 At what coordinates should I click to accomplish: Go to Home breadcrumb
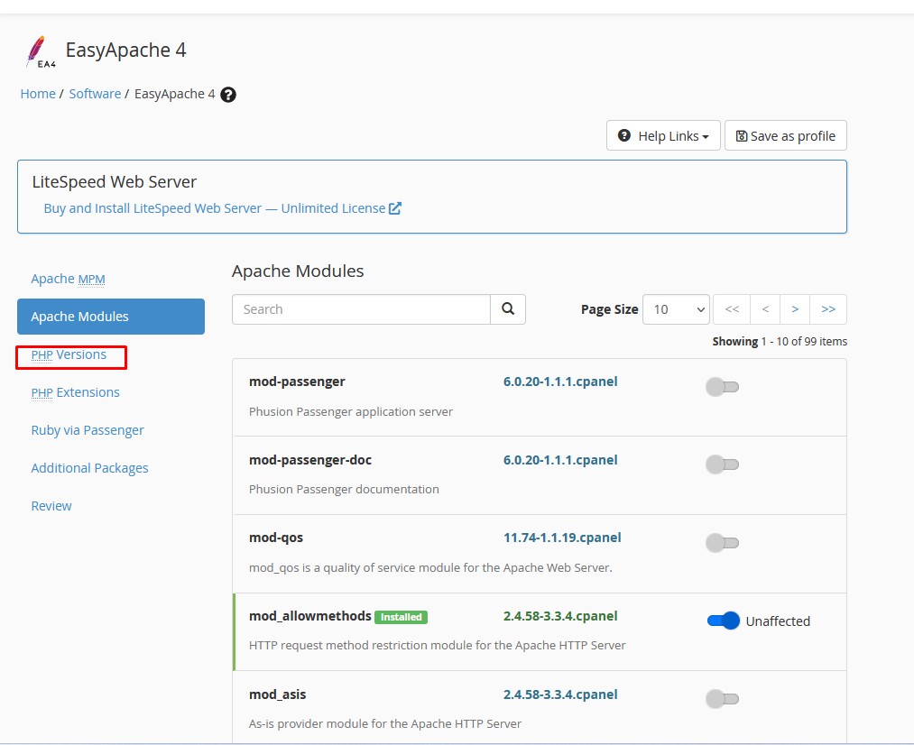point(38,94)
